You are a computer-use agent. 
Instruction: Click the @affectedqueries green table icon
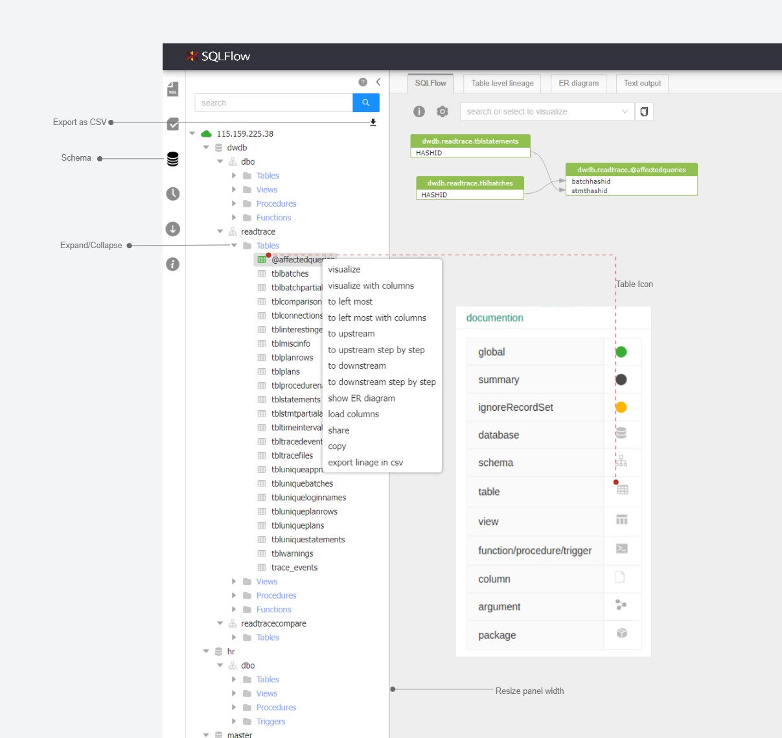pos(262,260)
